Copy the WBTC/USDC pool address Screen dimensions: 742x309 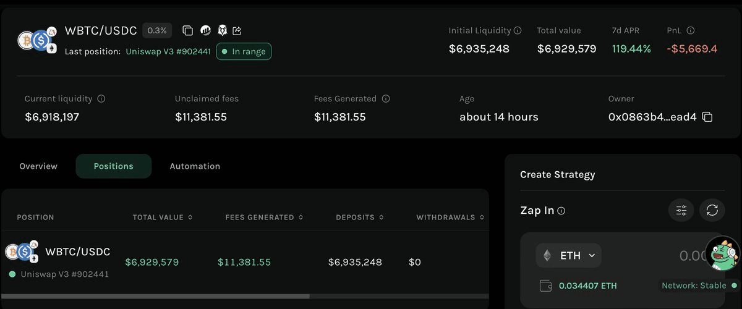188,30
